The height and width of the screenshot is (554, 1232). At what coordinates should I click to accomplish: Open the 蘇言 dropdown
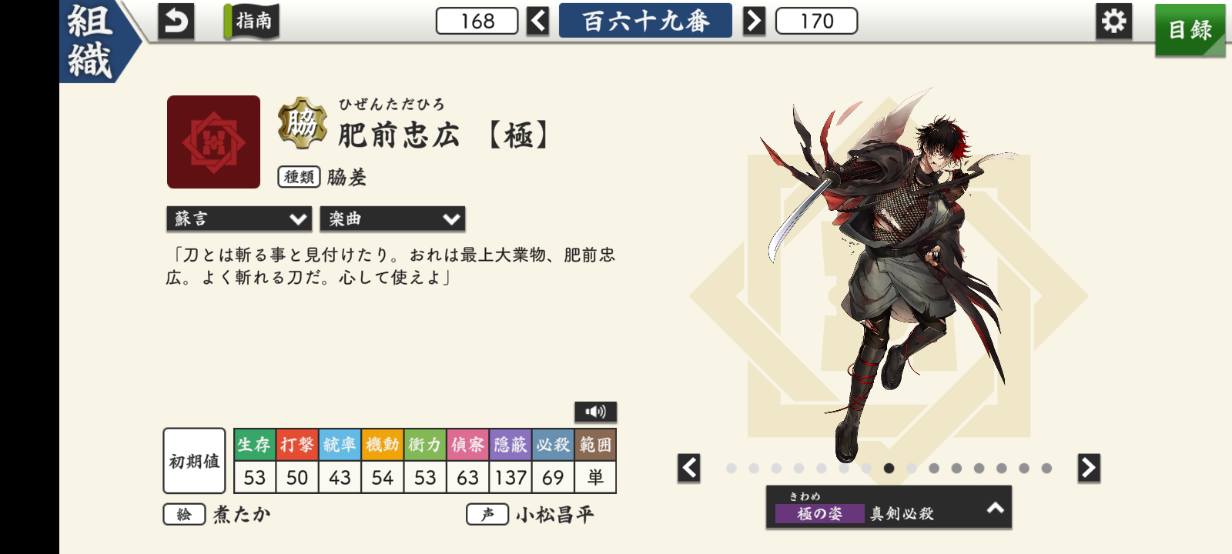pos(239,219)
